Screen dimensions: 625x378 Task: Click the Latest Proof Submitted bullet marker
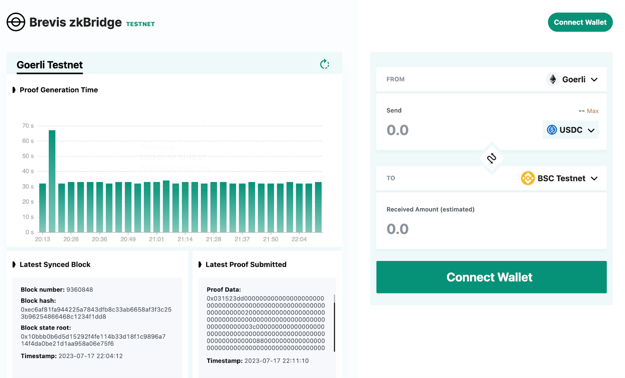[x=200, y=264]
